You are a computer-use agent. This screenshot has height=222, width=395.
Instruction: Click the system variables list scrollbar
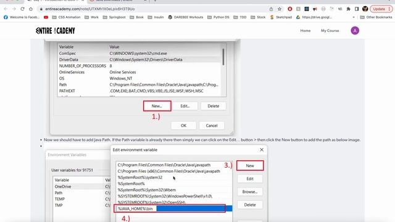pos(223,57)
